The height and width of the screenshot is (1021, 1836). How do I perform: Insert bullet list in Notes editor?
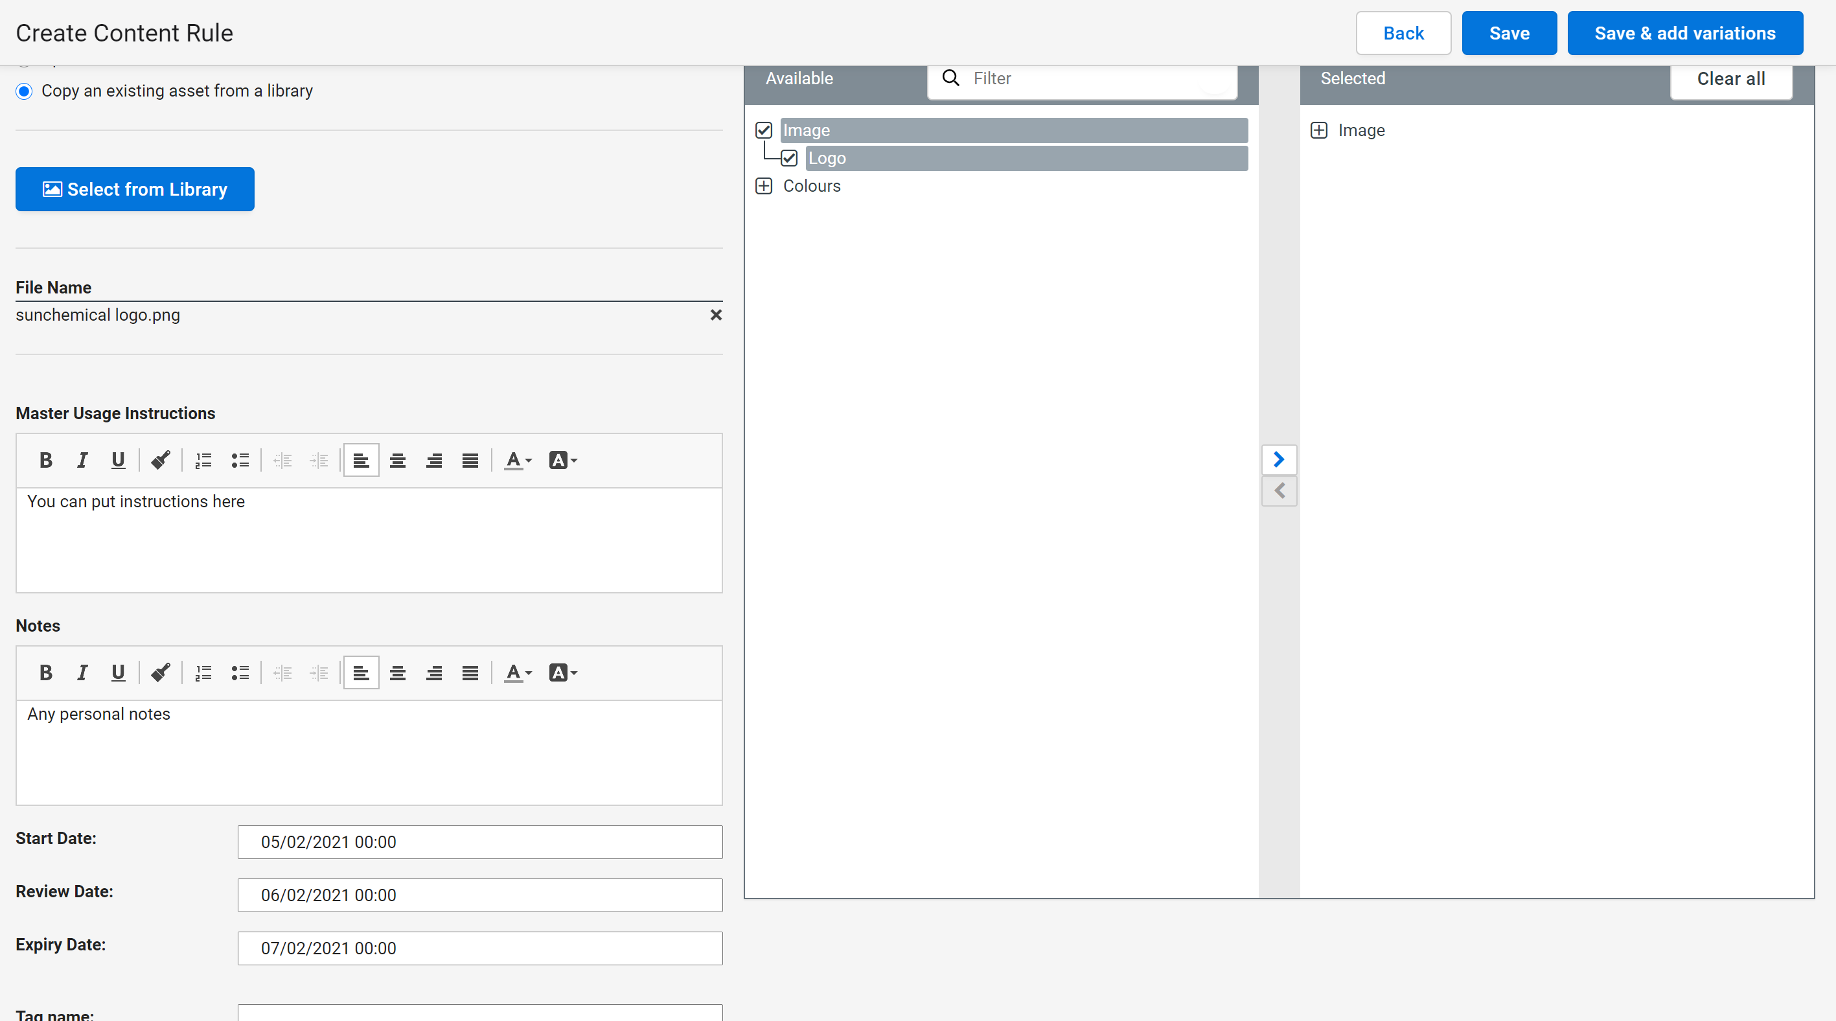(240, 672)
